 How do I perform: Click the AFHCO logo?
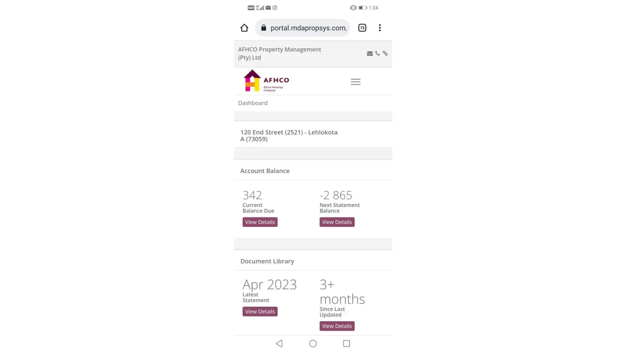tap(266, 81)
